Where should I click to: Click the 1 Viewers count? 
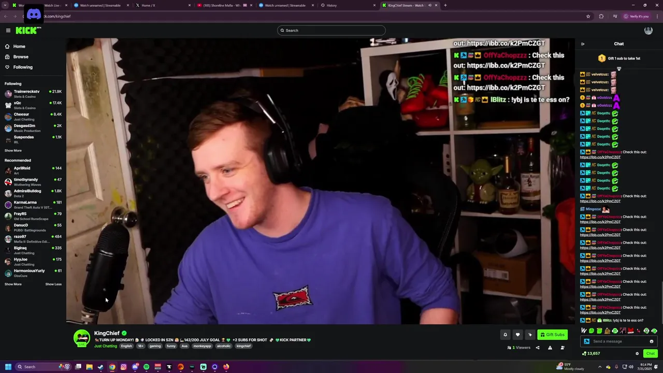point(519,348)
